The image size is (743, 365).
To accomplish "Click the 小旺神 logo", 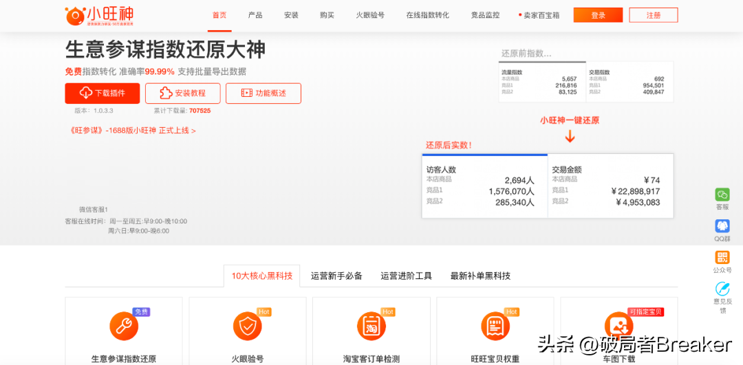I will pyautogui.click(x=100, y=16).
